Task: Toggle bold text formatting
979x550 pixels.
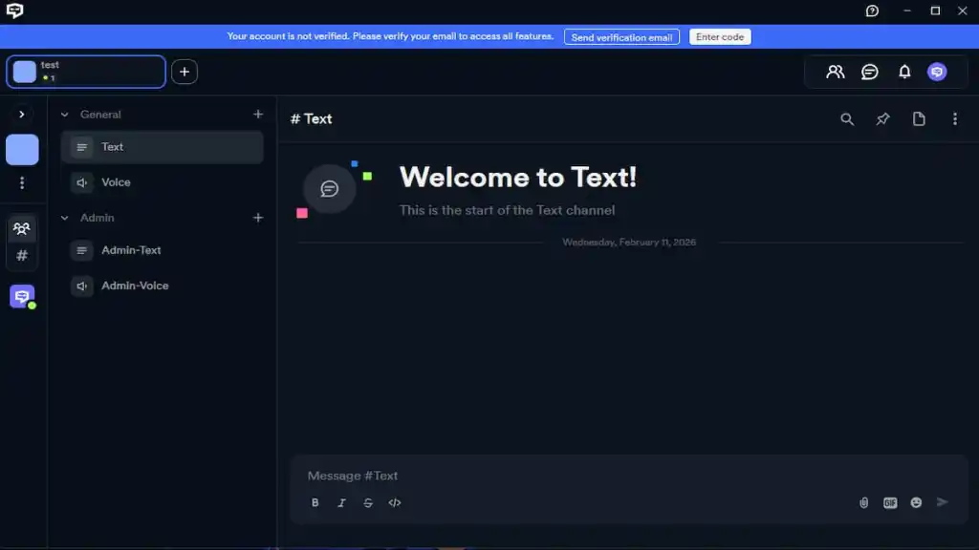Action: pyautogui.click(x=315, y=502)
